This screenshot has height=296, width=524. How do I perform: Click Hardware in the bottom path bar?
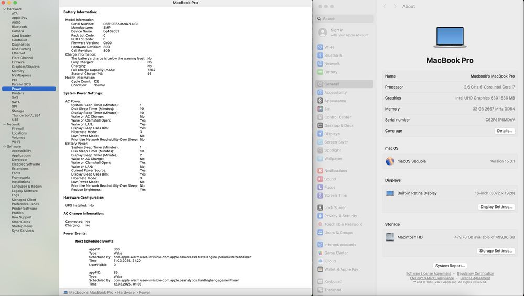click(126, 292)
